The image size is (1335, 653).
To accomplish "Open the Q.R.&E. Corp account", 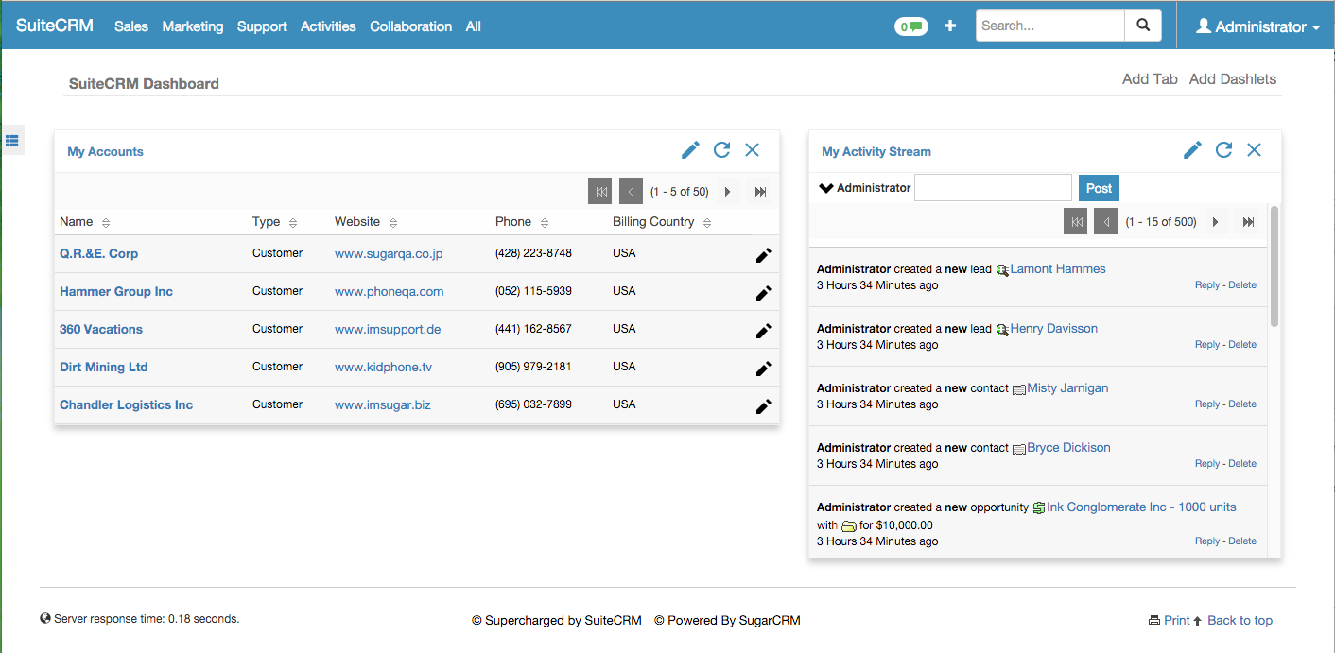I will (99, 253).
